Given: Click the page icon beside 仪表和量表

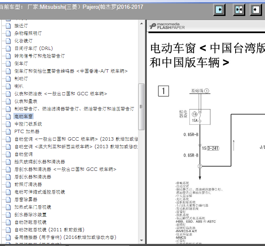Looking at the screenshot, I should 8,101.
